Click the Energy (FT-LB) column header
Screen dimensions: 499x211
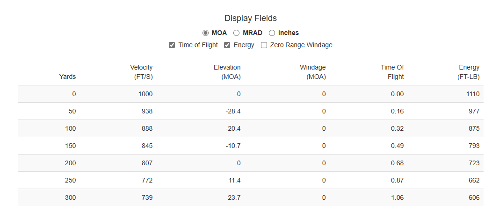(469, 72)
